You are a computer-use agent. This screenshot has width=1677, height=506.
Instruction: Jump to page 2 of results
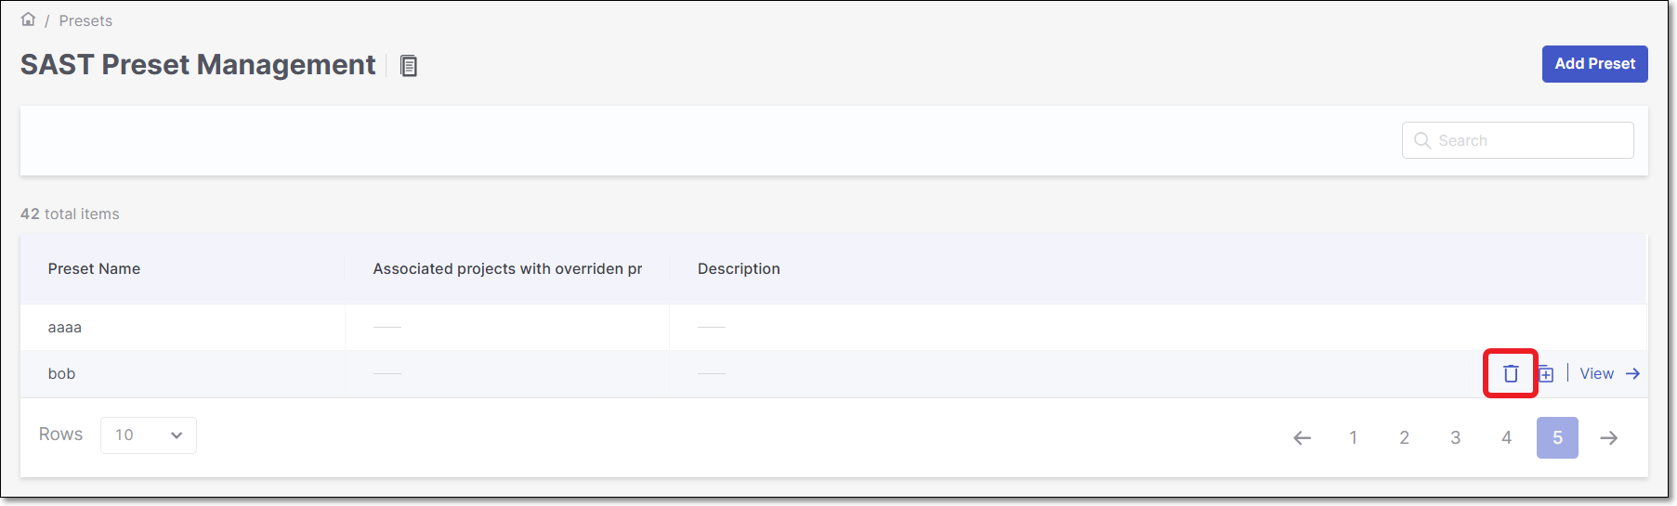click(1404, 438)
